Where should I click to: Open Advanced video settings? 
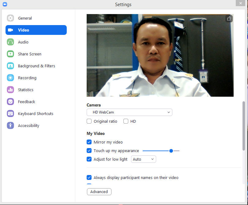tap(99, 192)
